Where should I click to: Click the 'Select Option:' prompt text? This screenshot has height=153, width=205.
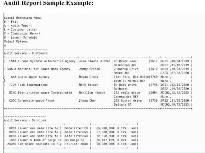pos(16,41)
